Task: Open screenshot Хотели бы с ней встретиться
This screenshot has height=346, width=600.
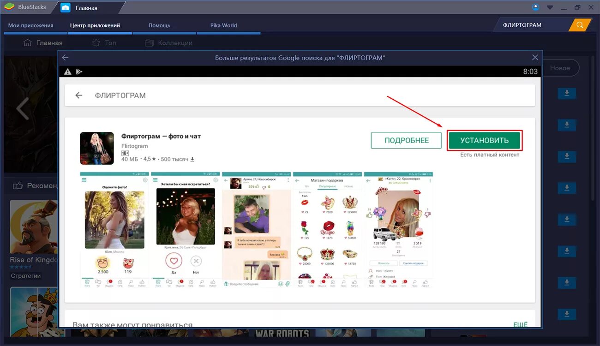Action: 186,230
